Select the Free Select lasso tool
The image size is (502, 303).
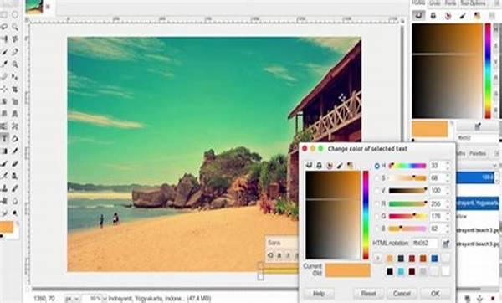tap(4, 27)
